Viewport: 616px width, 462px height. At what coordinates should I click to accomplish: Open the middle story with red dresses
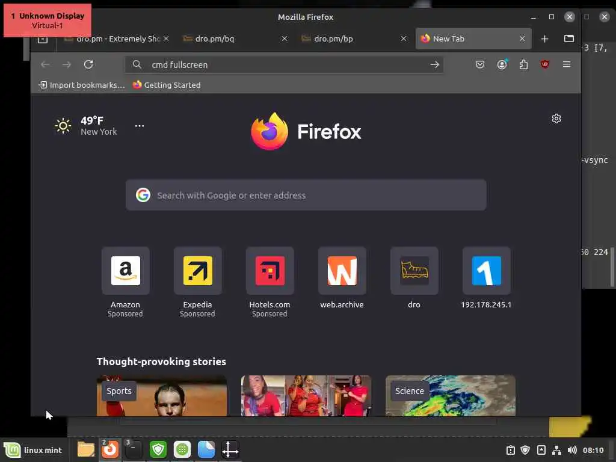(x=306, y=396)
